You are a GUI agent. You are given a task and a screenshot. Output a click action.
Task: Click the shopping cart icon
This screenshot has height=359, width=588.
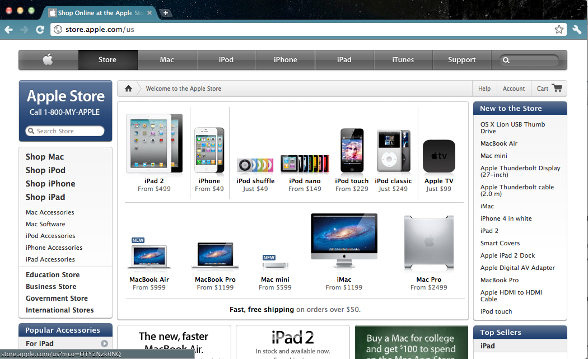coord(557,88)
